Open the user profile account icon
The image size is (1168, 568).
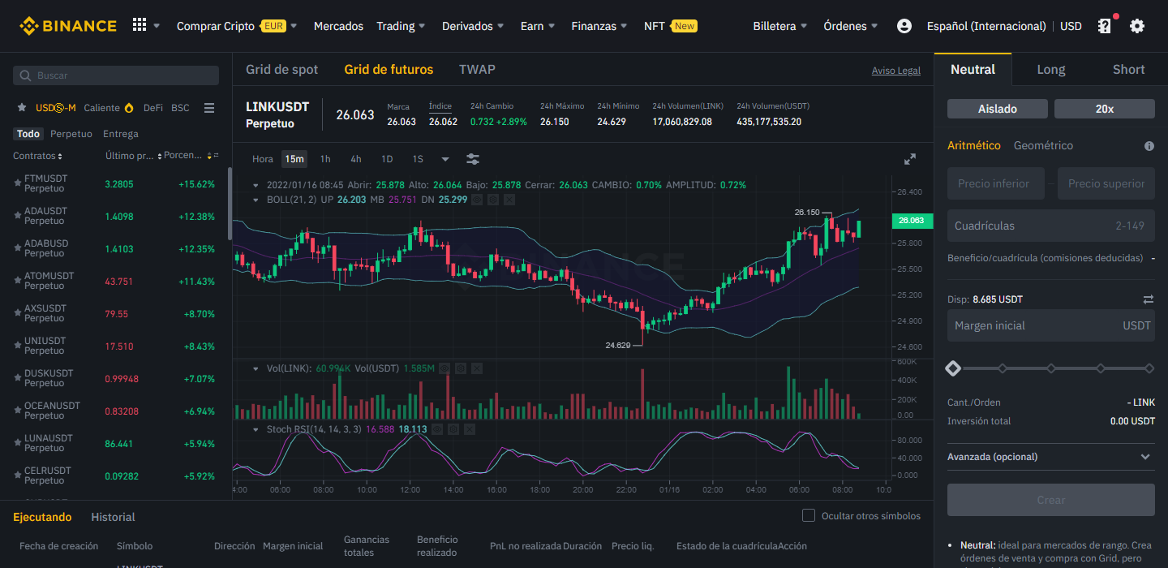click(x=904, y=26)
